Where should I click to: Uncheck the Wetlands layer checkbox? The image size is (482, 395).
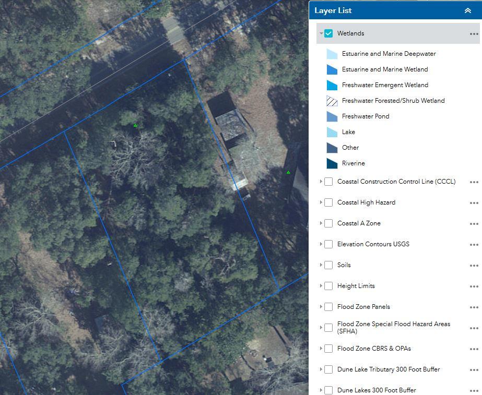point(328,33)
